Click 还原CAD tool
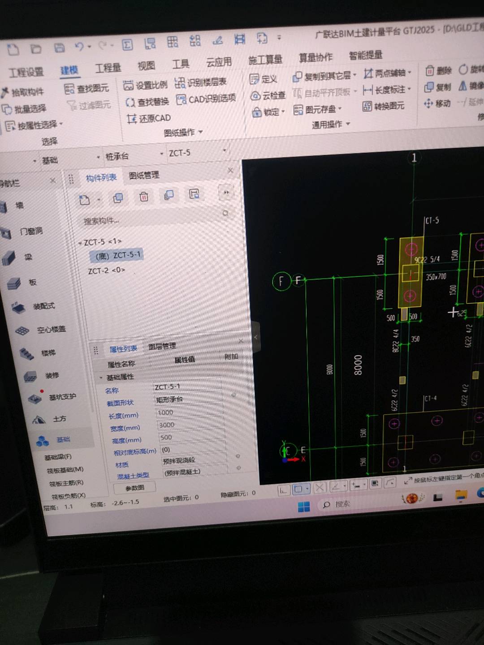The width and height of the screenshot is (484, 645). coord(149,119)
